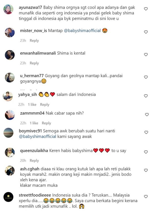Image resolution: width=151 pixels, height=212 pixels.
Task: Reply to yahya_sih's comment
Action: click(x=45, y=105)
